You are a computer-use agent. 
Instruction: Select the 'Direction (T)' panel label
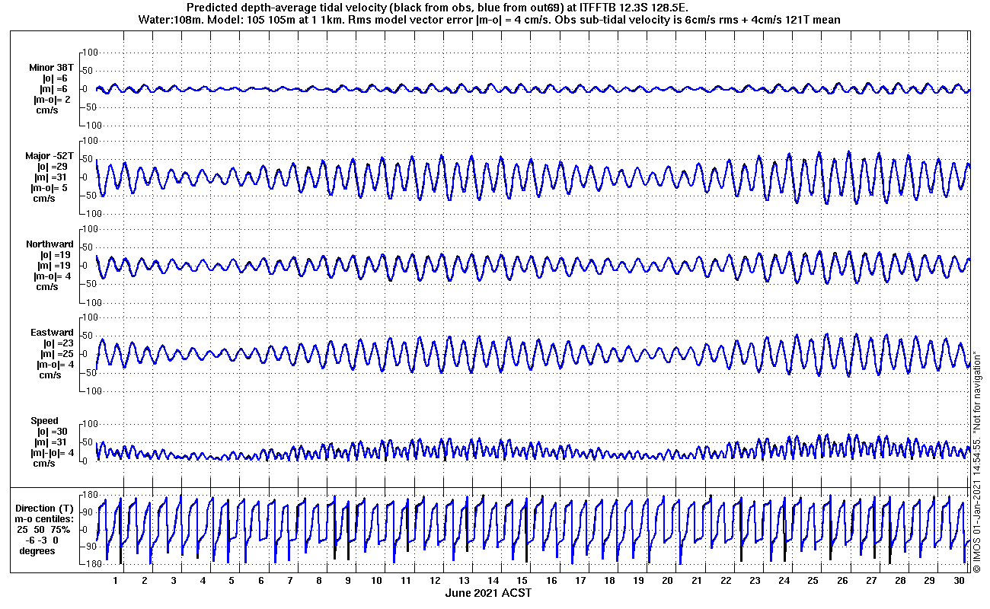pos(46,509)
